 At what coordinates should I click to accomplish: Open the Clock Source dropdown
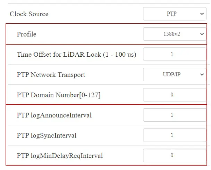[174, 14]
